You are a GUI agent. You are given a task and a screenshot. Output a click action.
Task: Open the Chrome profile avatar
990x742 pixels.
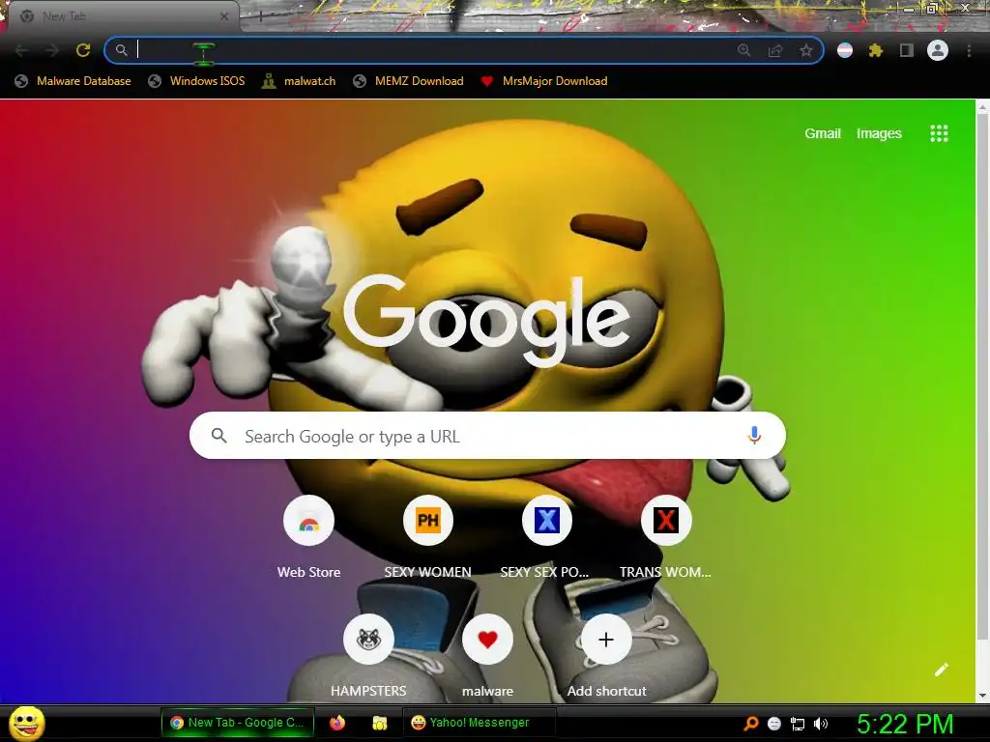938,50
